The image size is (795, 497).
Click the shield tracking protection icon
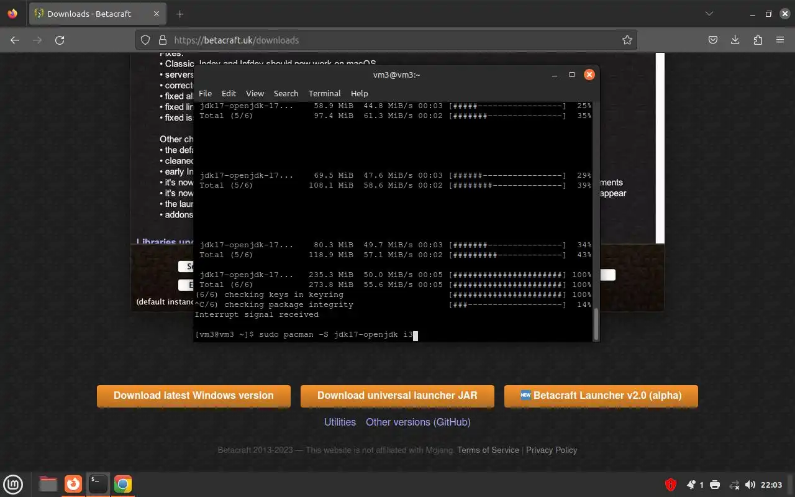[145, 40]
